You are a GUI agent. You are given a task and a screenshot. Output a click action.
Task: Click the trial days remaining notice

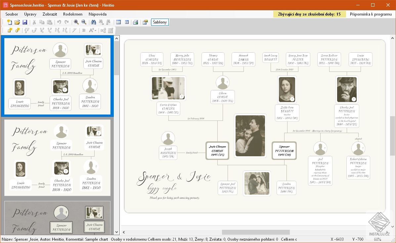[x=309, y=14]
